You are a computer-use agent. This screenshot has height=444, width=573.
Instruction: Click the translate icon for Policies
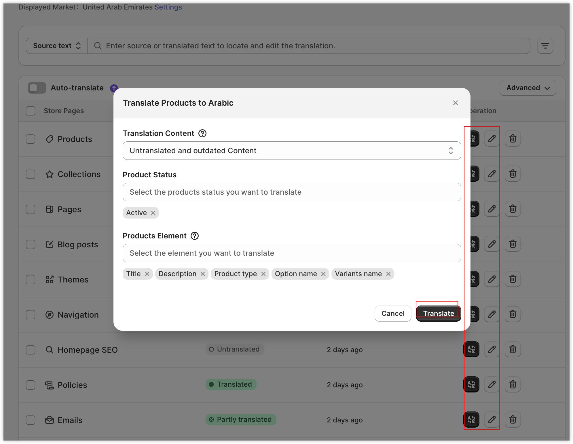pos(471,384)
